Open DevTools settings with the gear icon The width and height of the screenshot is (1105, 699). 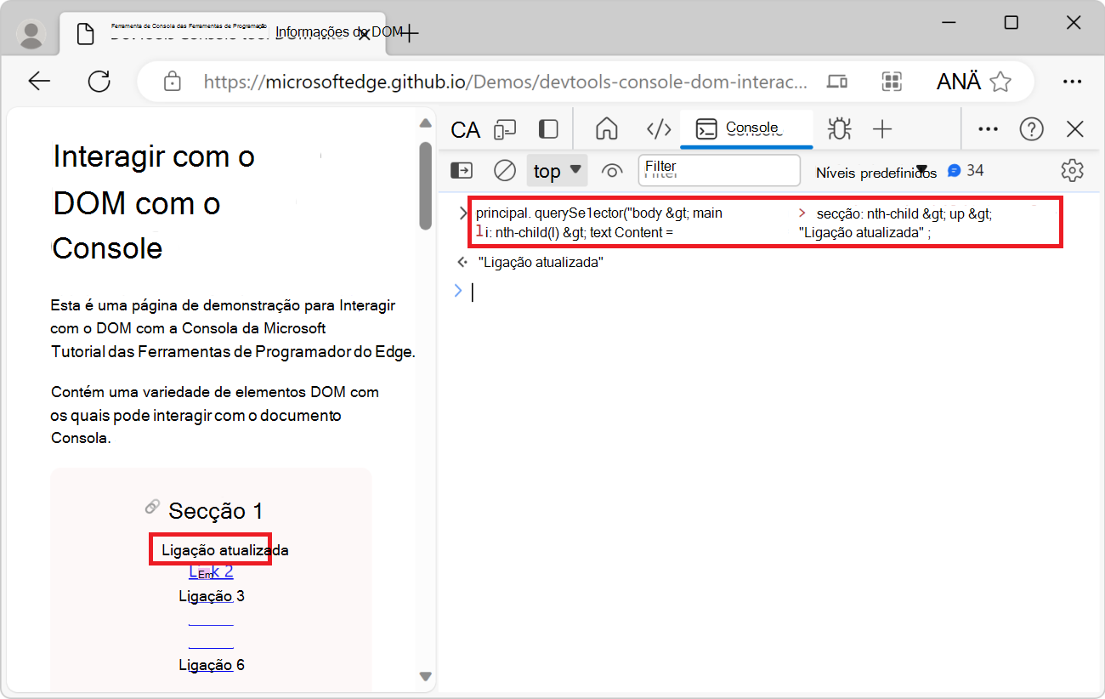(x=1072, y=170)
